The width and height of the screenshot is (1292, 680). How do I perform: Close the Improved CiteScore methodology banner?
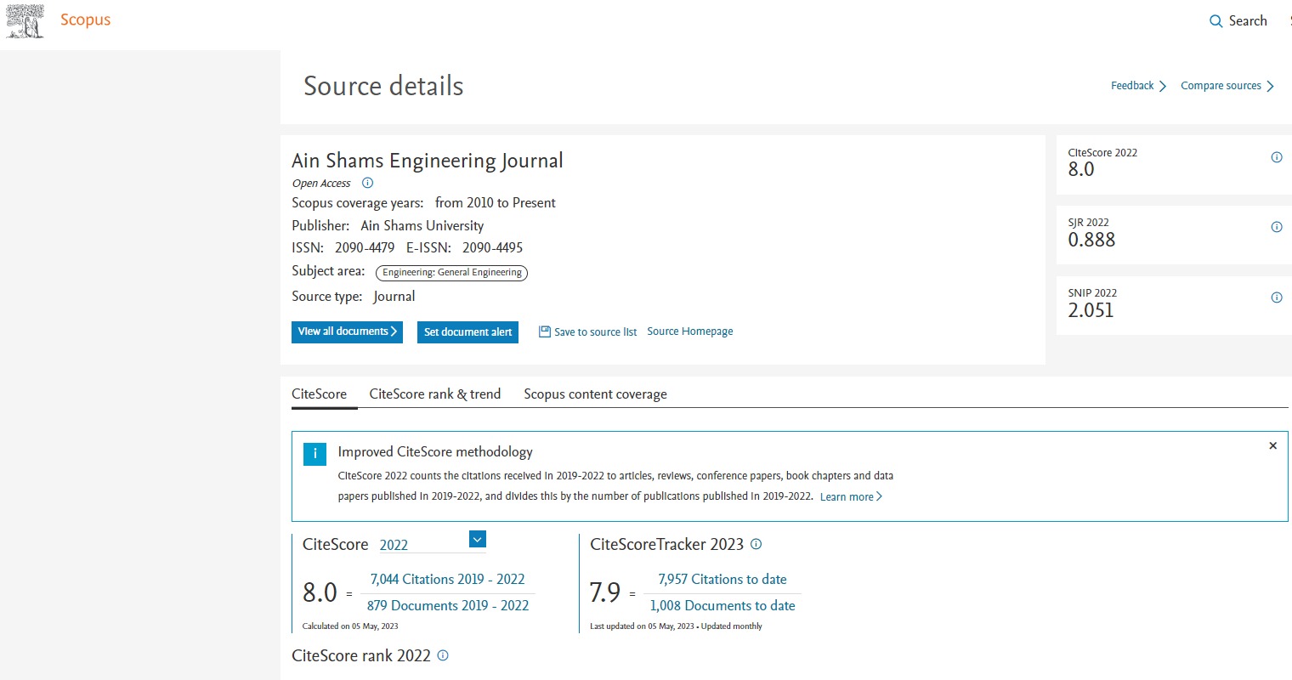coord(1272,445)
